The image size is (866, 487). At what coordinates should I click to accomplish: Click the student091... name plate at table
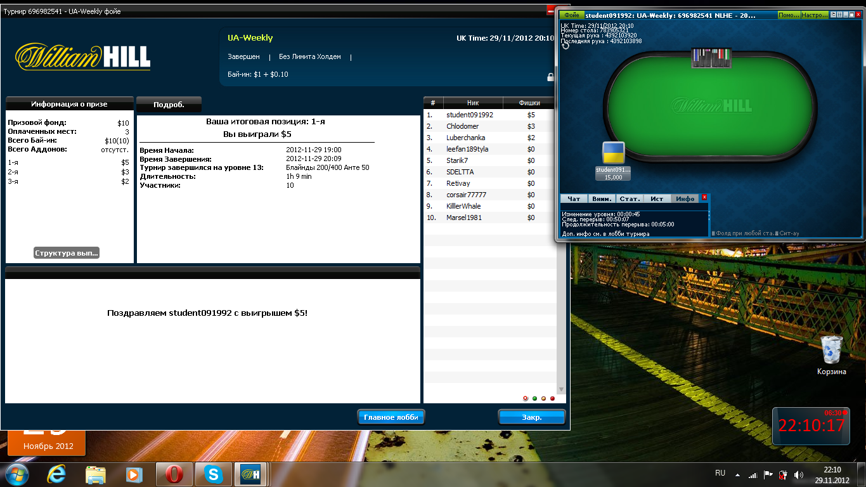(613, 173)
